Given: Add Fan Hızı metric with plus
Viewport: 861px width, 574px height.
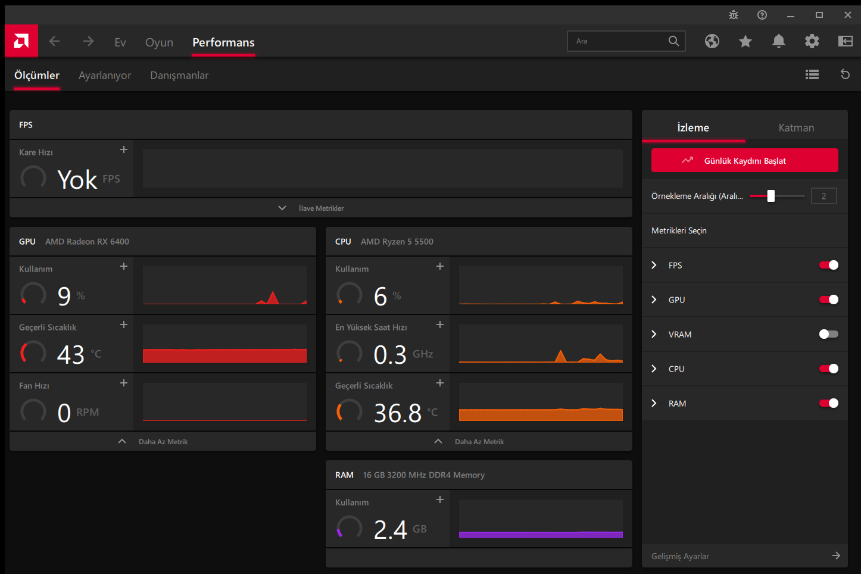Looking at the screenshot, I should pos(124,383).
